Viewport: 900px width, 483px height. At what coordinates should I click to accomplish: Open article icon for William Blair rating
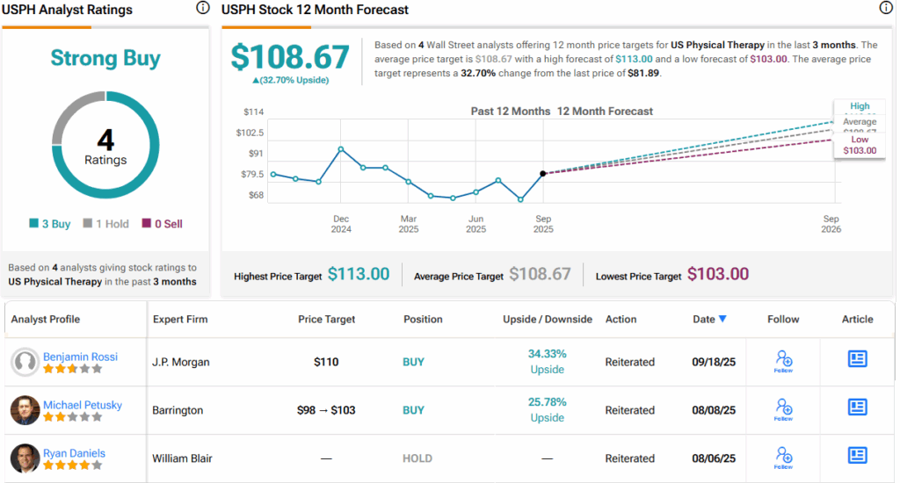tap(857, 455)
